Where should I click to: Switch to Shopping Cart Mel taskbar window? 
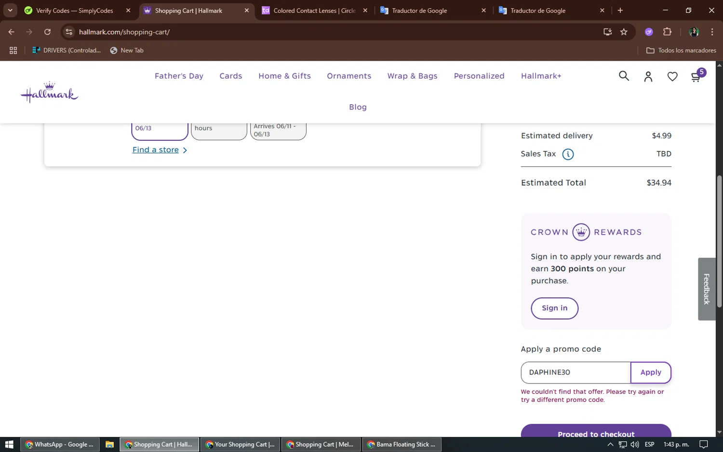tap(321, 444)
